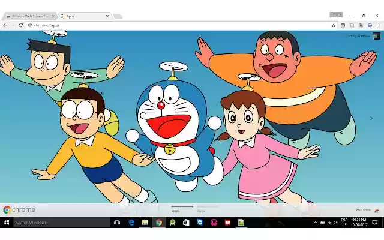Screen dimensions: 384x240
Task: Switch to Google Chrome in the taskbar
Action: [x=158, y=223]
